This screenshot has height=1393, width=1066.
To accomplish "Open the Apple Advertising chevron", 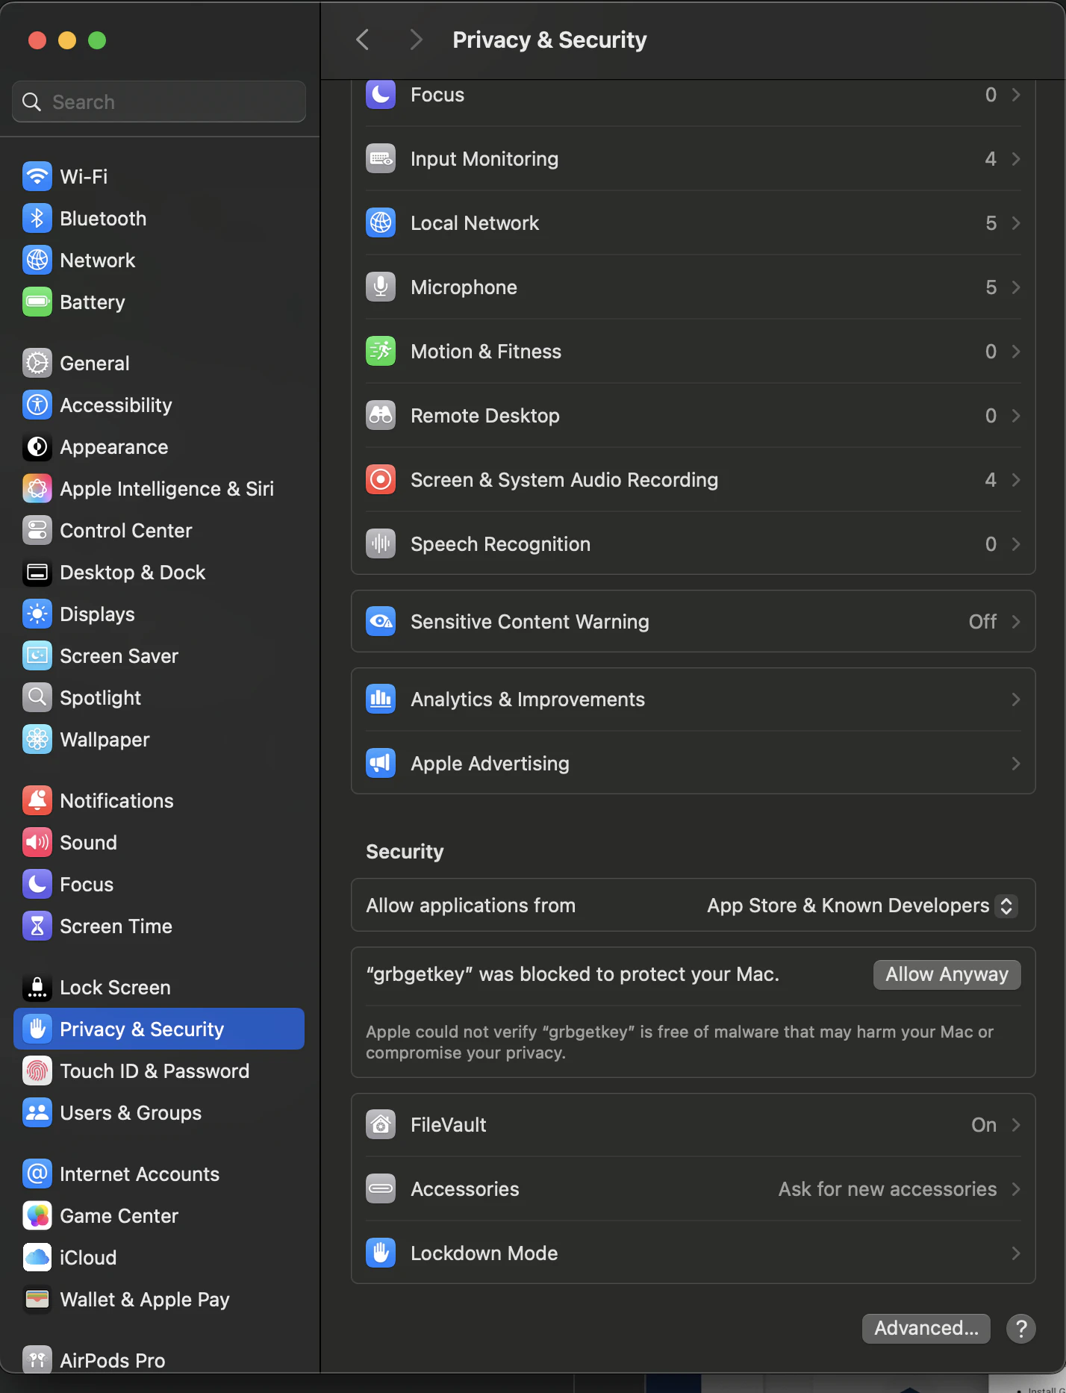I will [1016, 764].
